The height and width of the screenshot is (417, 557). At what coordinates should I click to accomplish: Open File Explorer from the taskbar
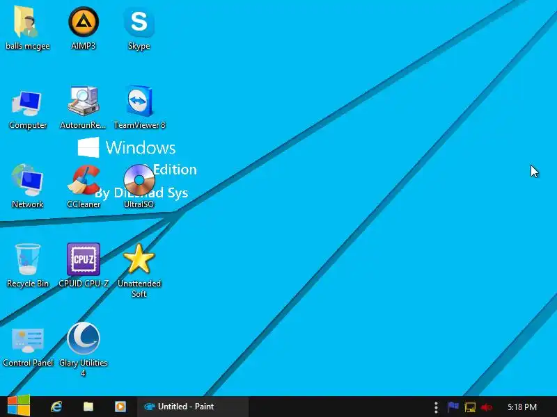88,407
